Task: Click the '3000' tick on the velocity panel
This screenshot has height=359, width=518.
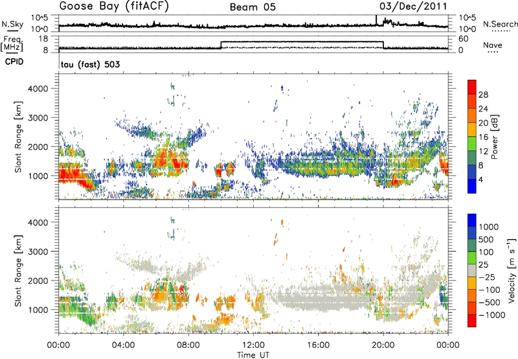Action: pos(38,251)
